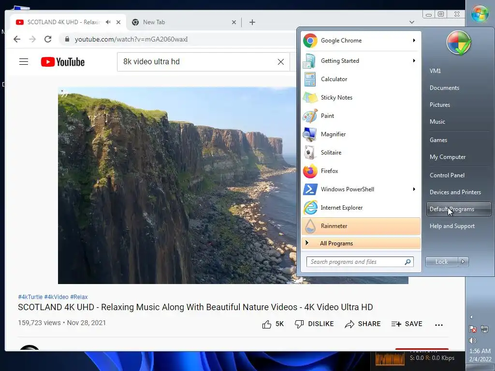495x371 pixels.
Task: Open Sticky Notes from Start menu
Action: 361,98
